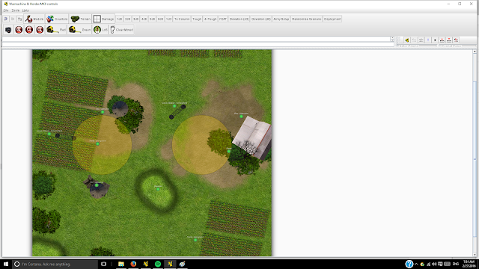Click the second red zoom icon
This screenshot has height=269, width=479.
(x=29, y=30)
